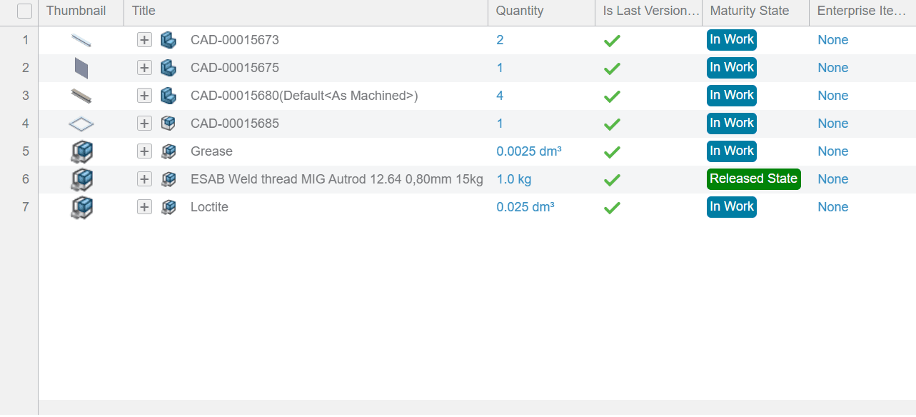The image size is (916, 417).
Task: Sort by the Quantity column header
Action: (520, 11)
